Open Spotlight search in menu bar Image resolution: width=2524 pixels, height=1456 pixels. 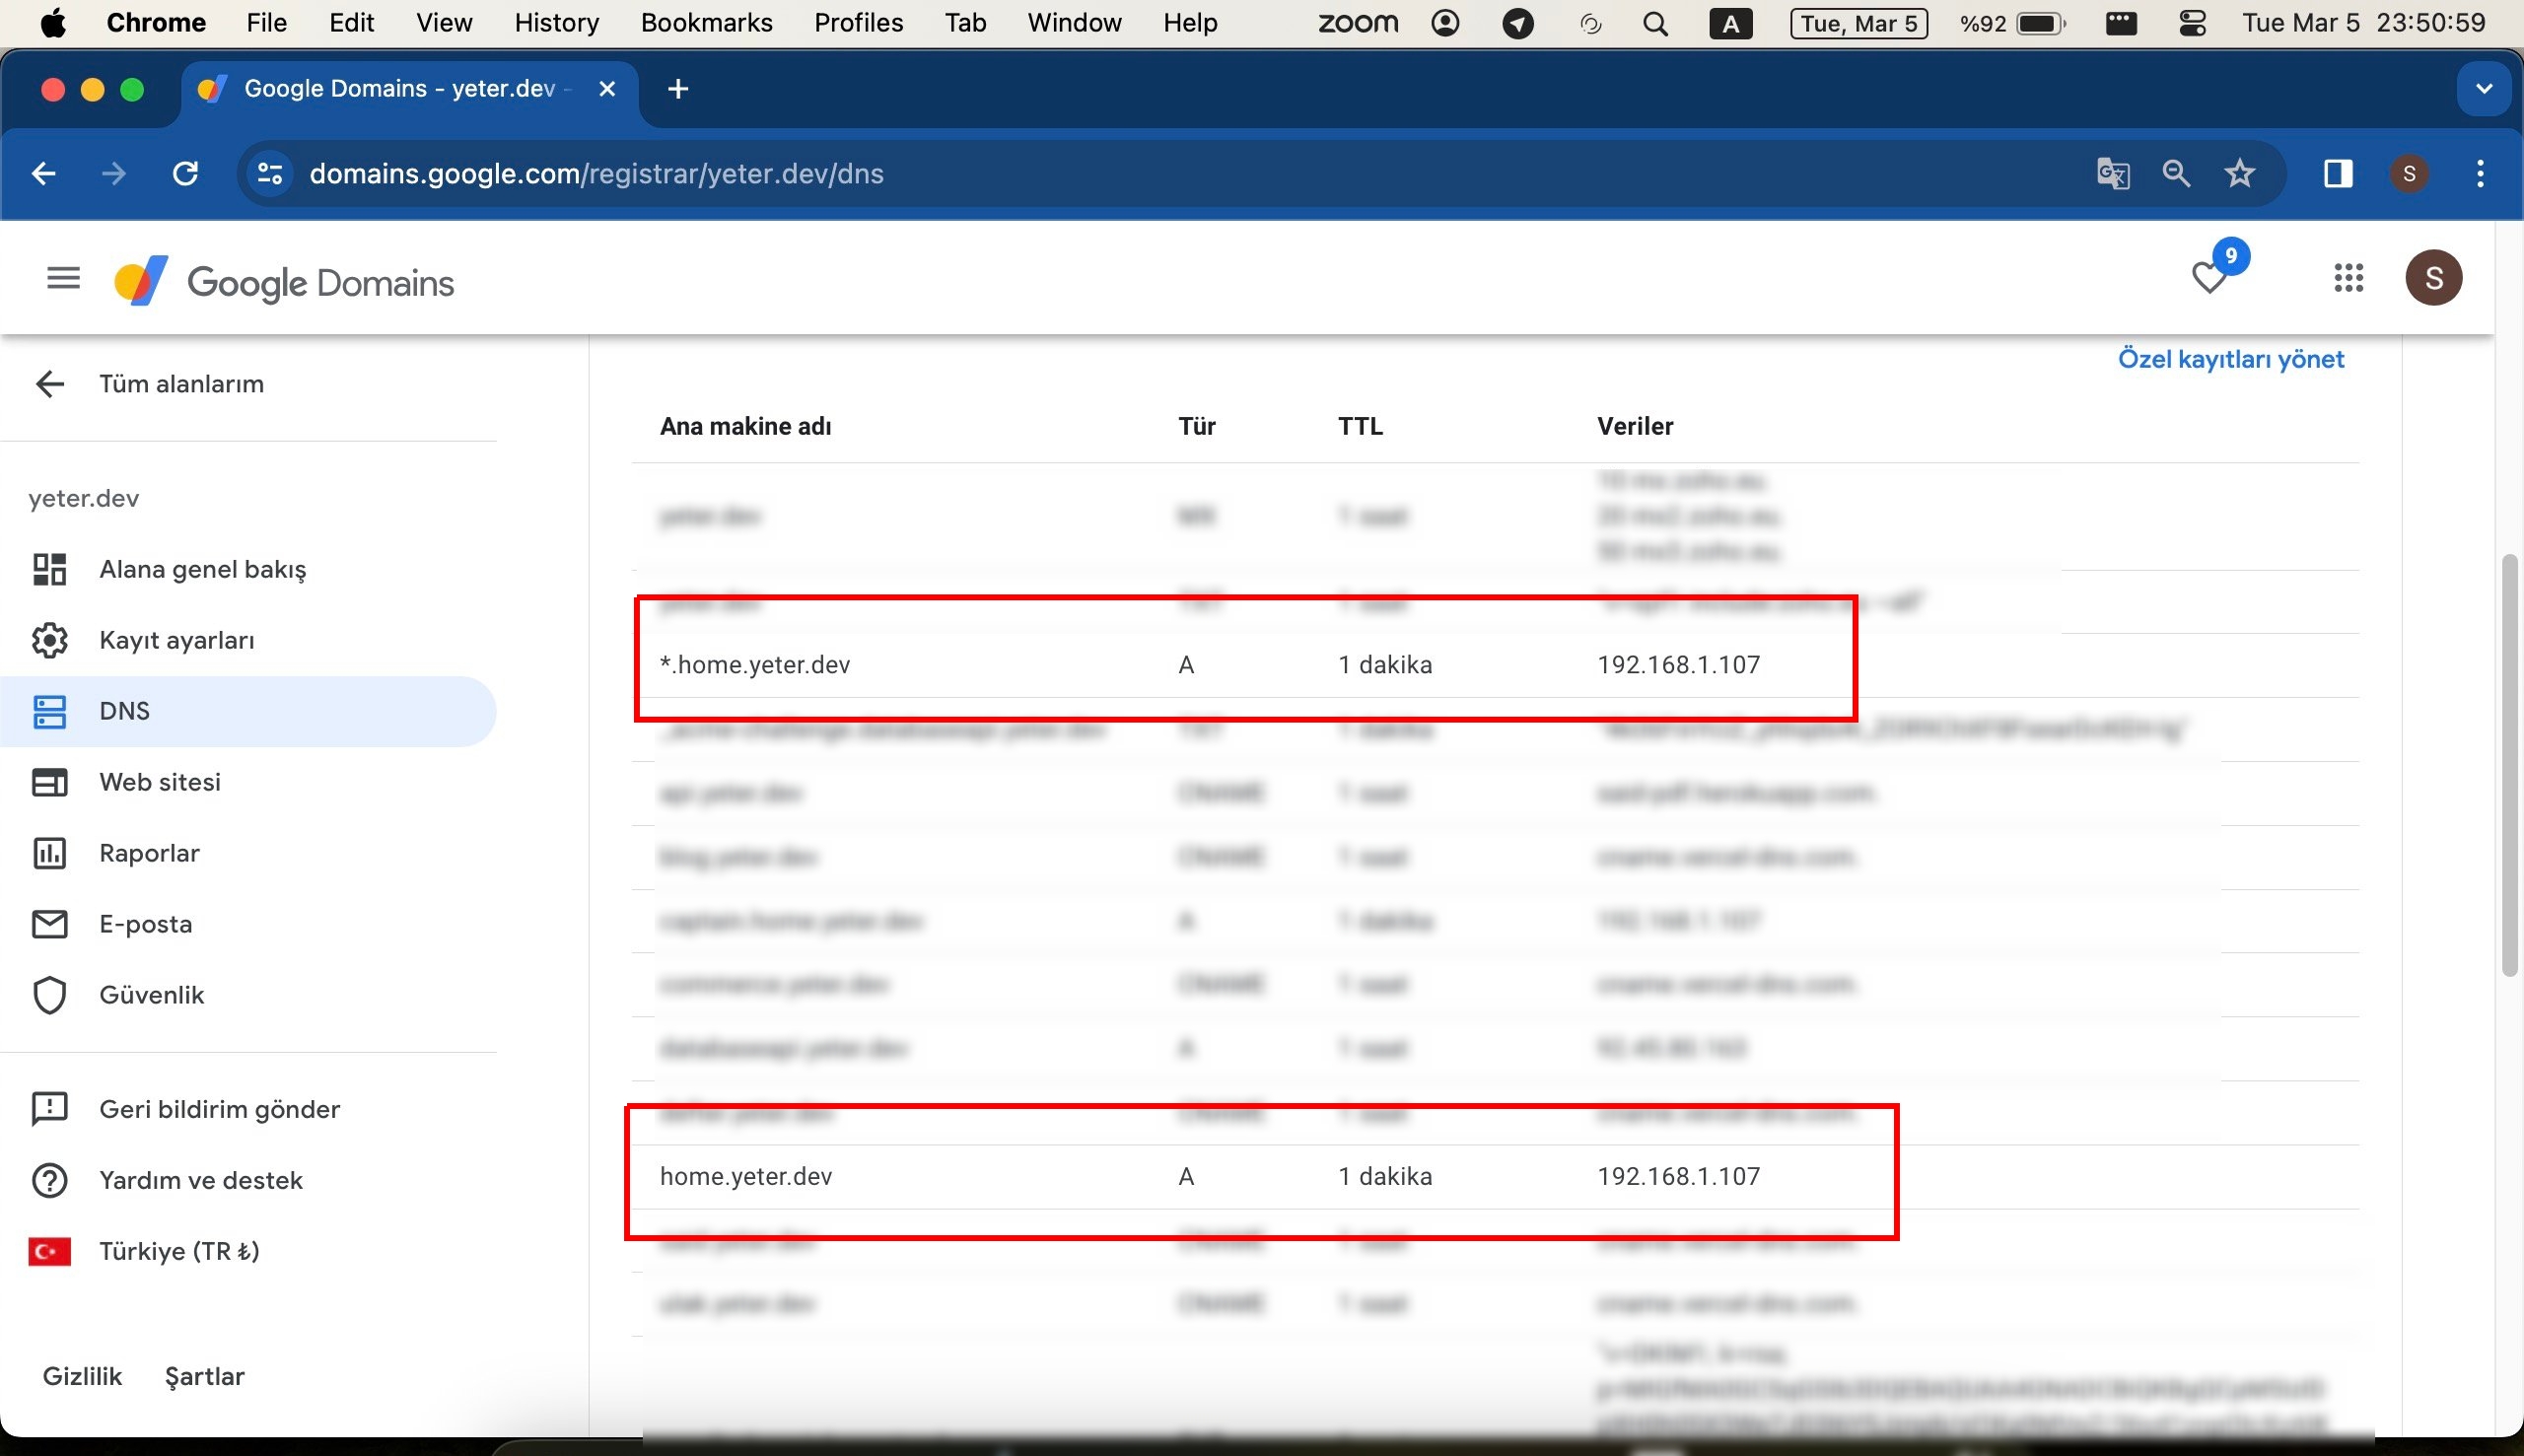pyautogui.click(x=1655, y=23)
